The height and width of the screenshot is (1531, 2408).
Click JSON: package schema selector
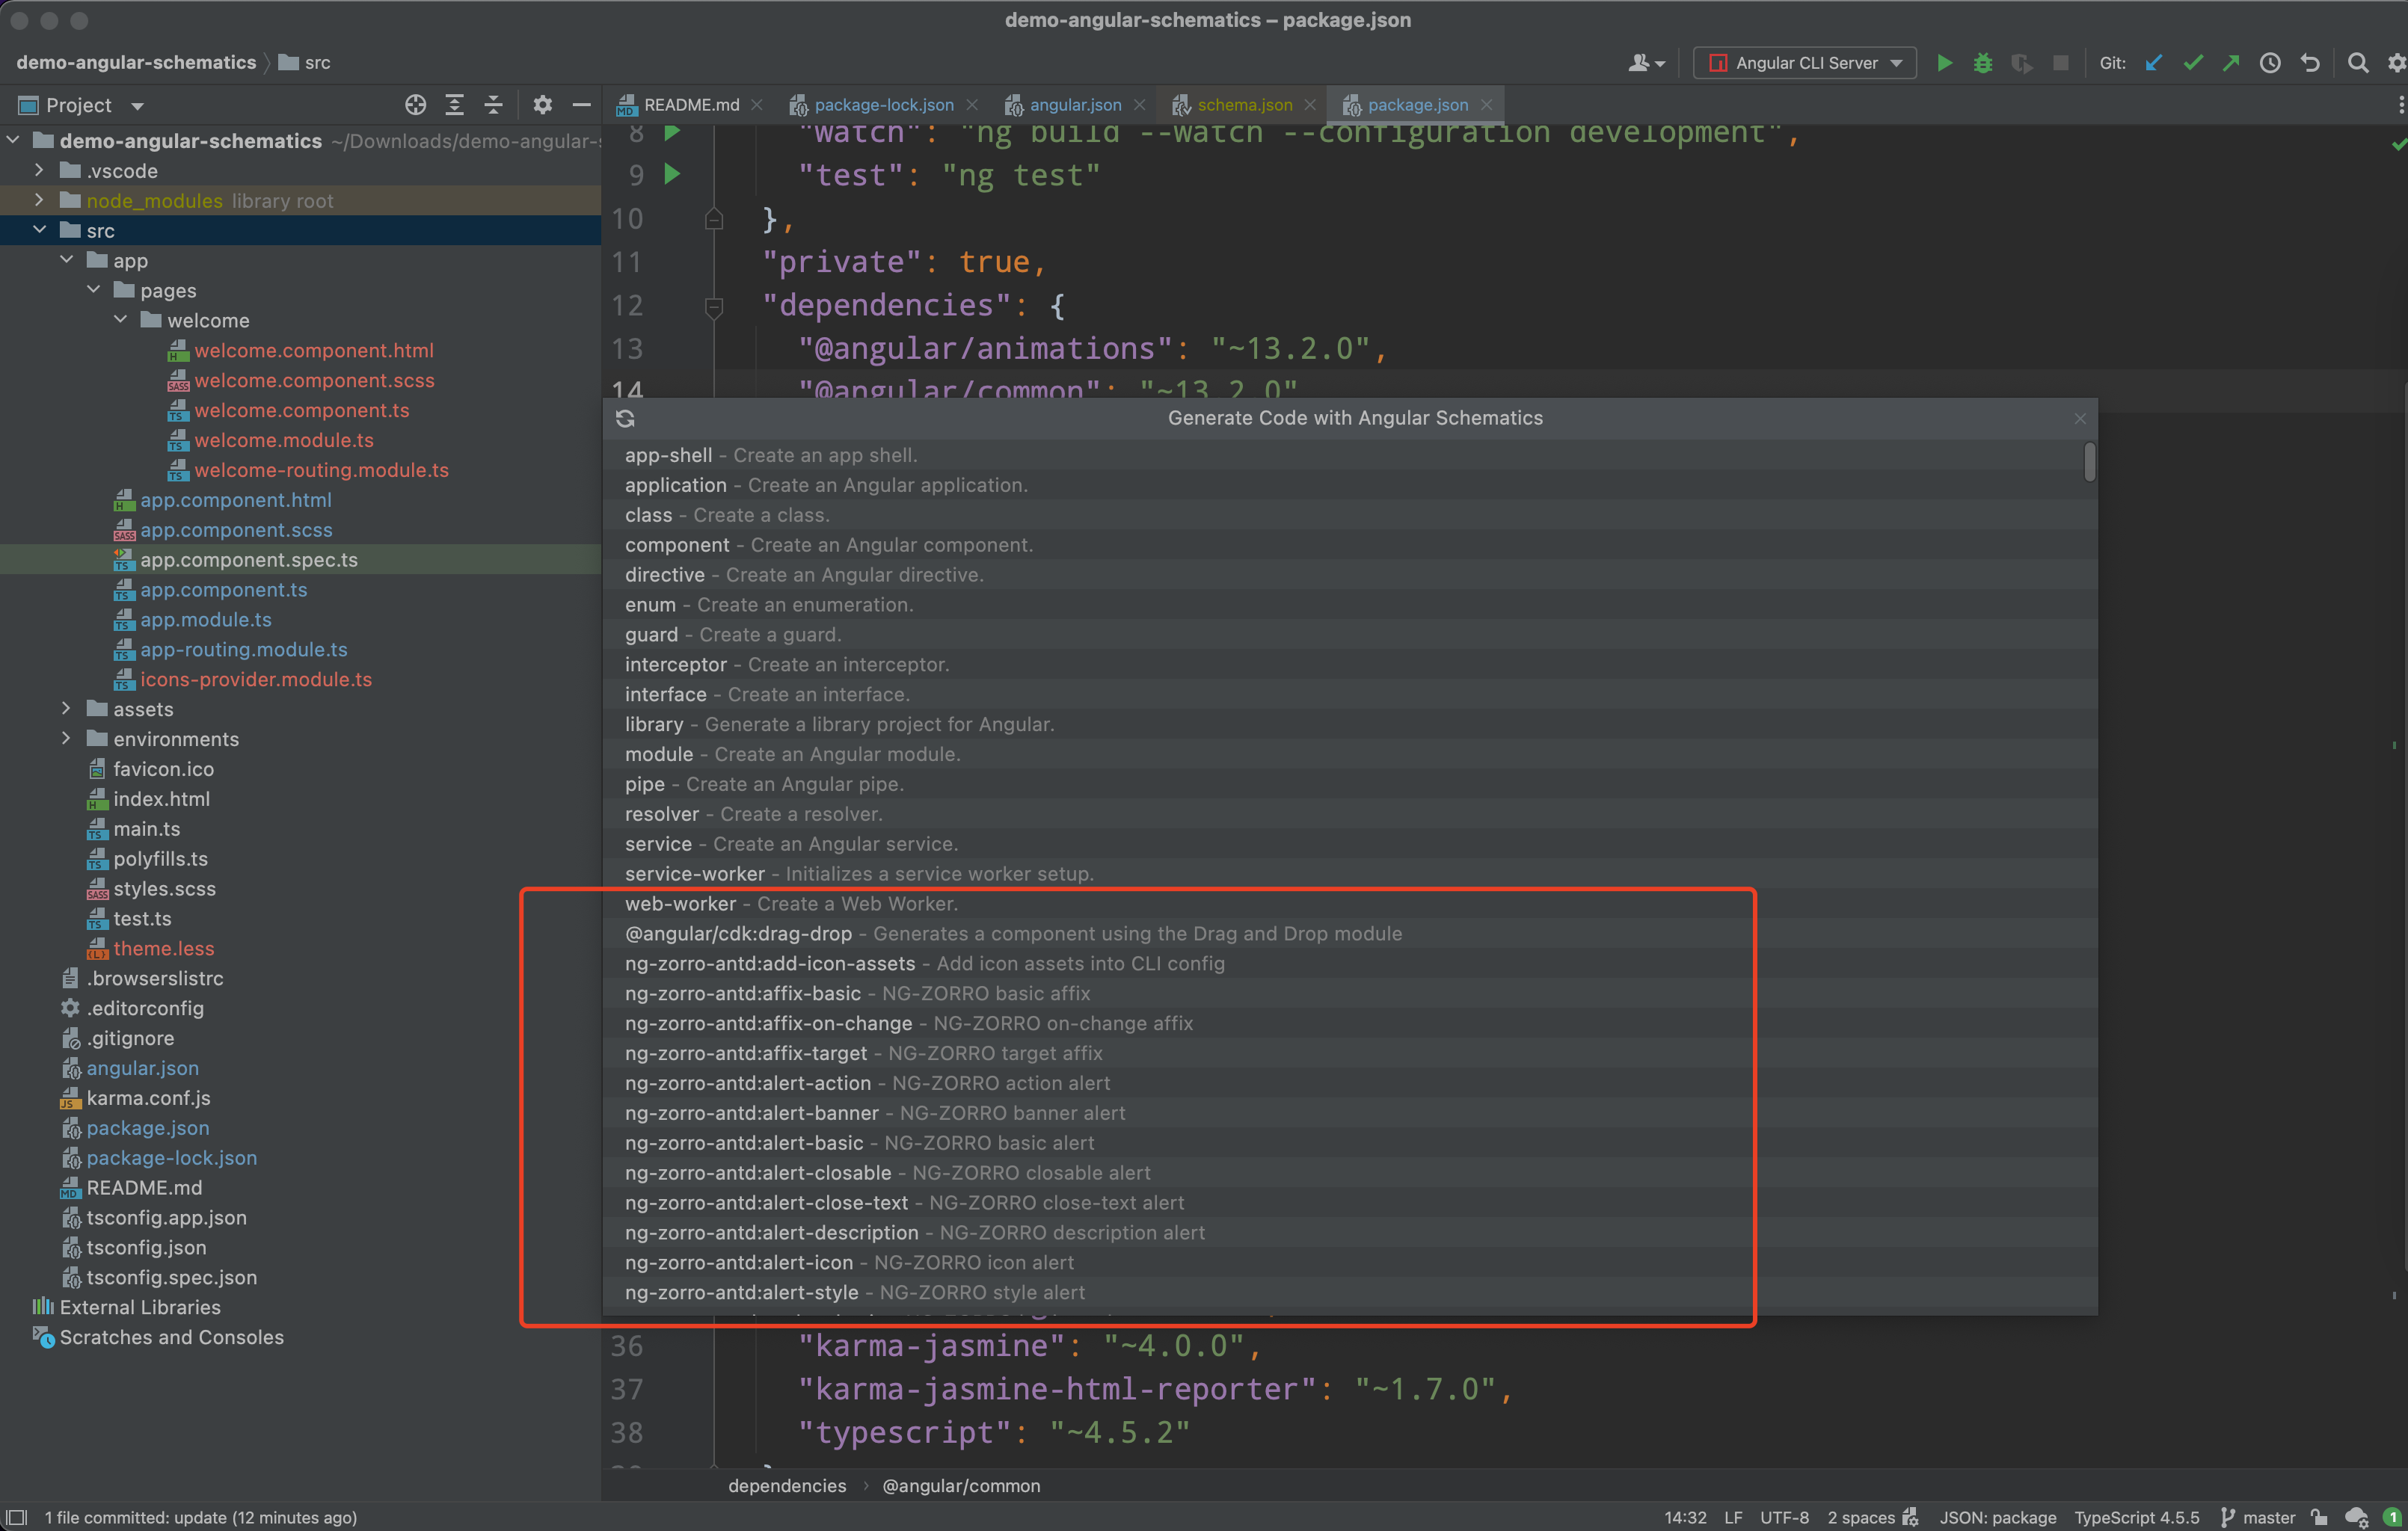(x=1997, y=1517)
